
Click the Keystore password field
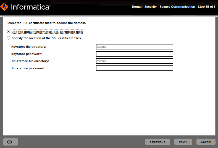tap(135, 54)
